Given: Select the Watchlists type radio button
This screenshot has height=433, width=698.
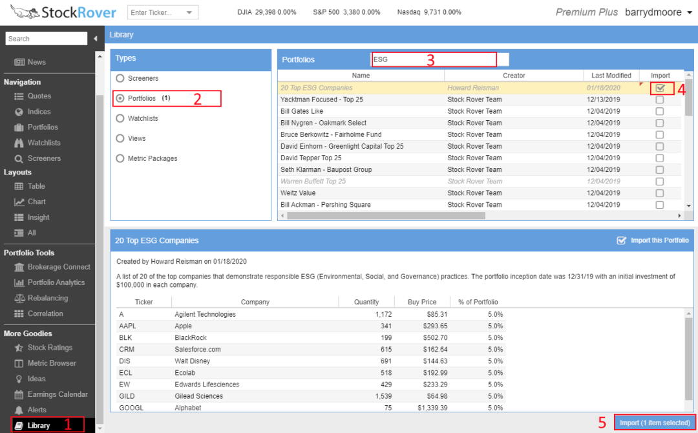Looking at the screenshot, I should point(120,118).
